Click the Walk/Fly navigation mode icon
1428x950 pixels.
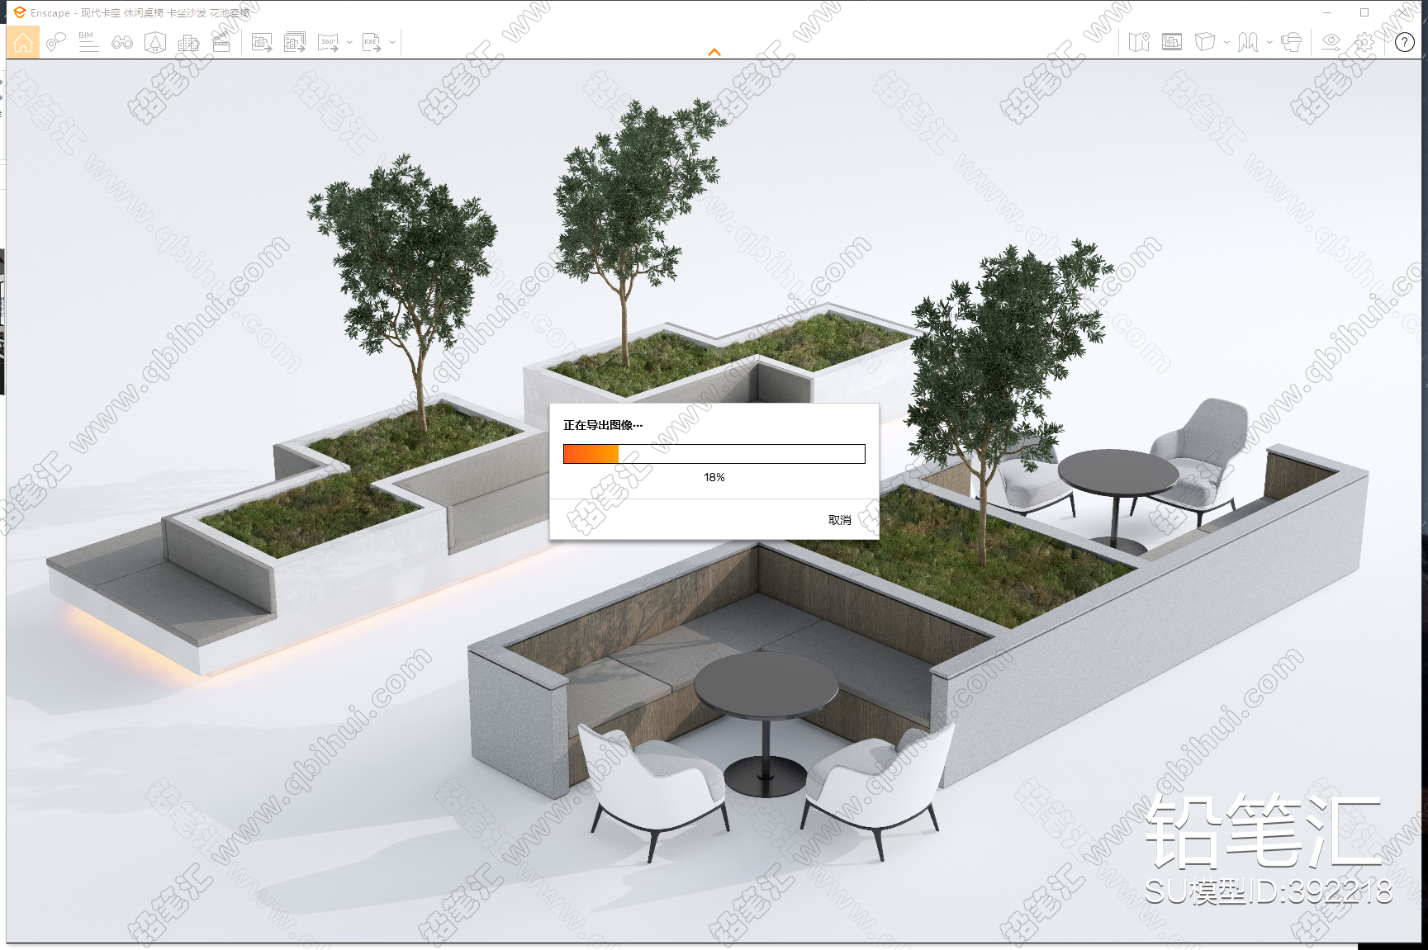pyautogui.click(x=1248, y=42)
